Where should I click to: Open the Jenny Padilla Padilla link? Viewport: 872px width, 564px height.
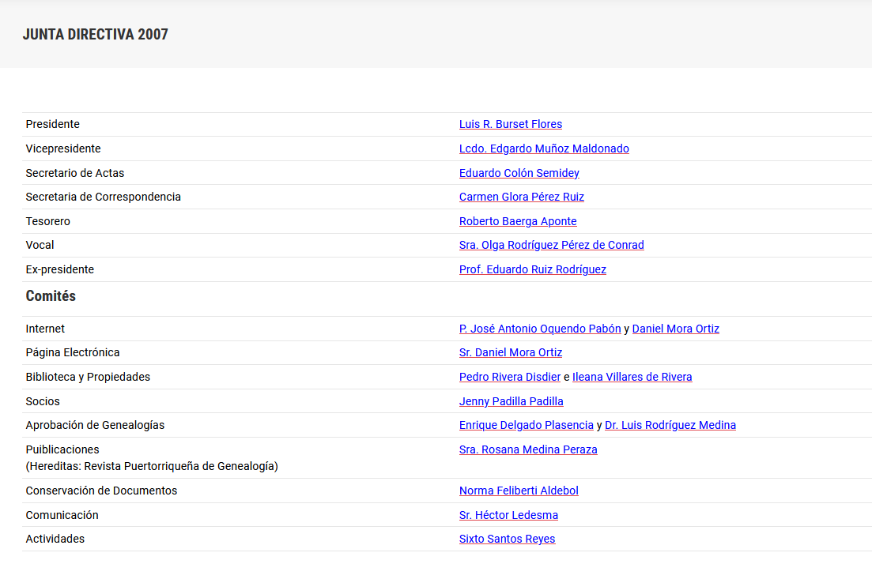tap(511, 401)
